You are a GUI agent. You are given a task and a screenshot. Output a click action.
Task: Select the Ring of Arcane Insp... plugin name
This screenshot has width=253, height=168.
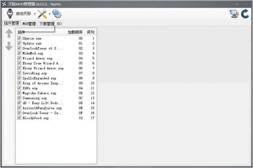coord(43,83)
